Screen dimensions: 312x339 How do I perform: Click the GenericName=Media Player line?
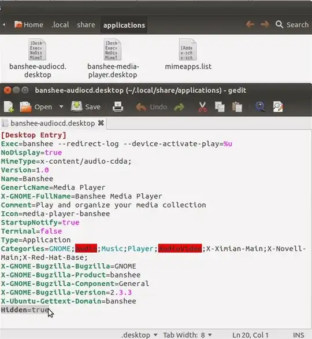[x=53, y=187]
